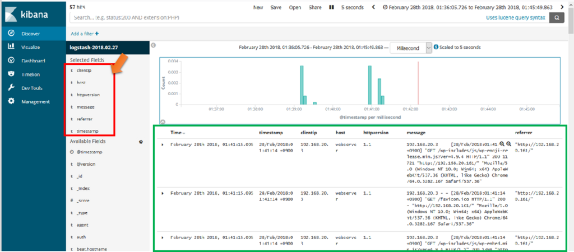This screenshot has height=252, width=574.
Task: Go to Visualize in sidebar
Action: [30, 47]
